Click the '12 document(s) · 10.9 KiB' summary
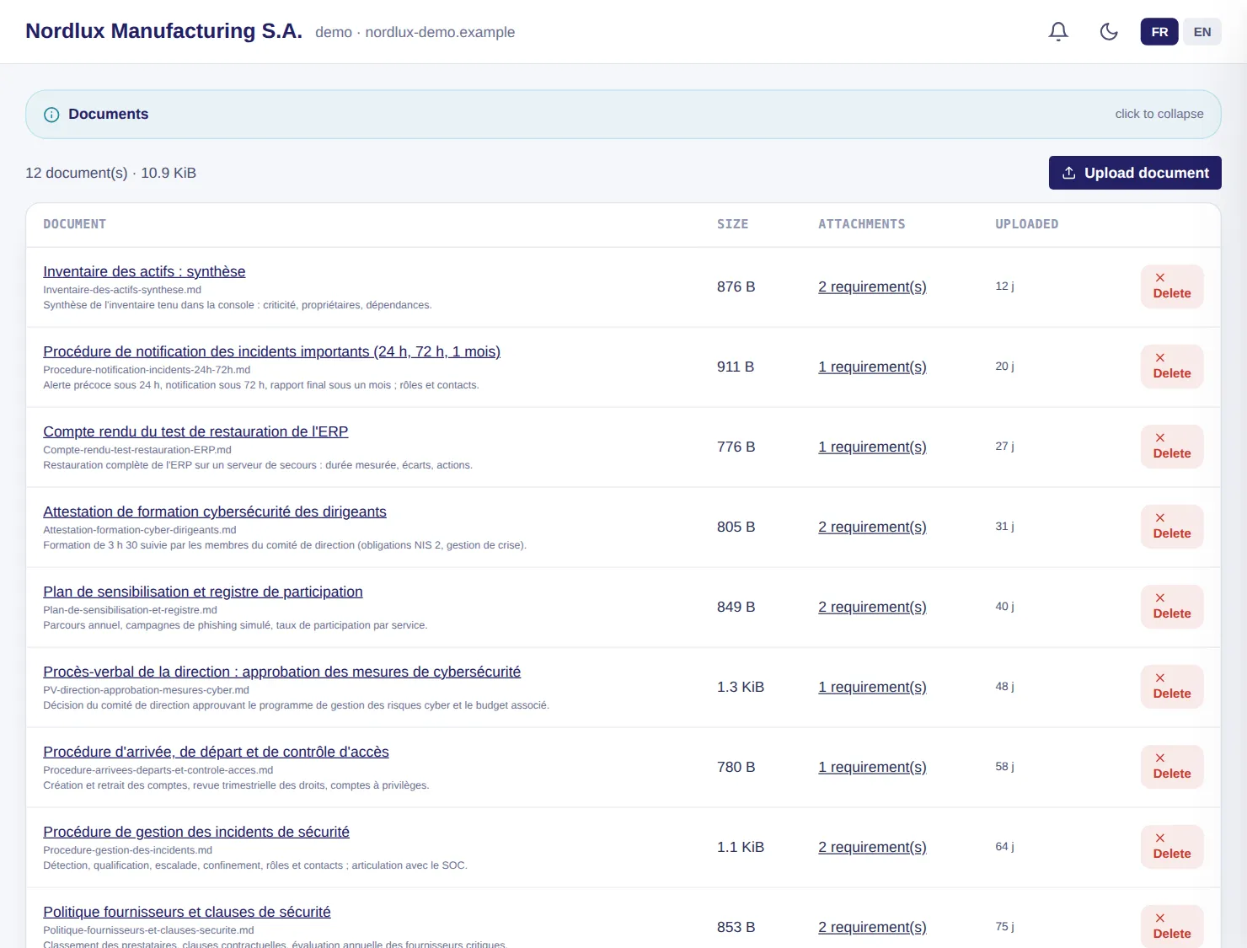Image resolution: width=1247 pixels, height=948 pixels. tap(110, 173)
